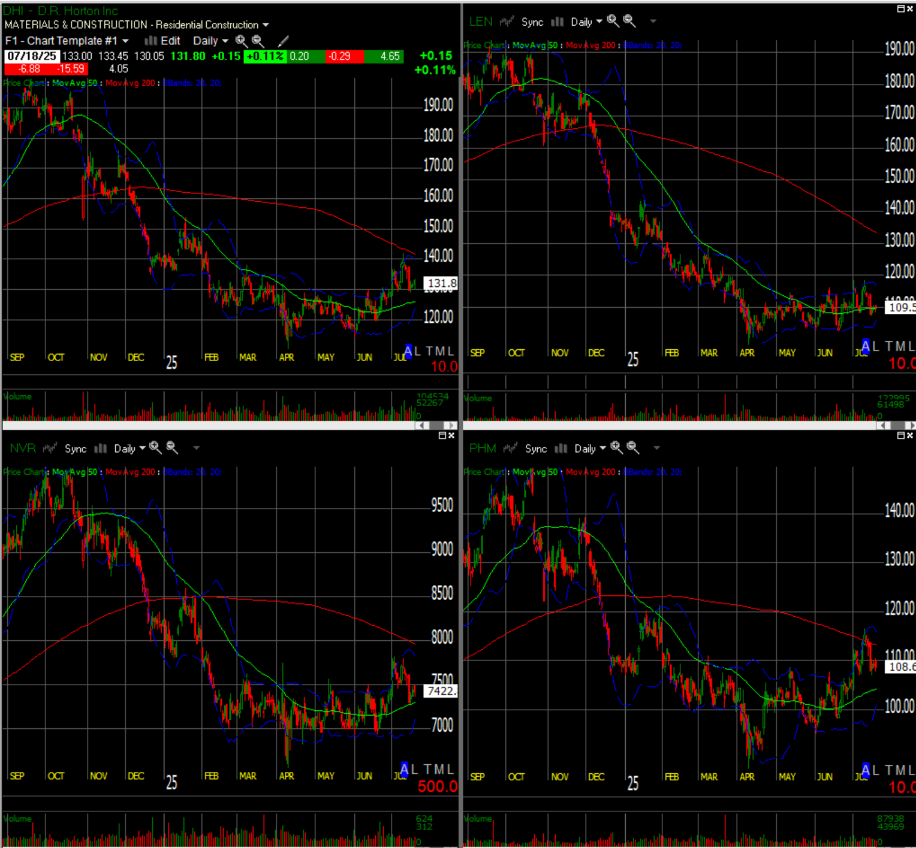Click the 07/18/25 date field
This screenshot has height=848, width=916.
click(x=32, y=56)
